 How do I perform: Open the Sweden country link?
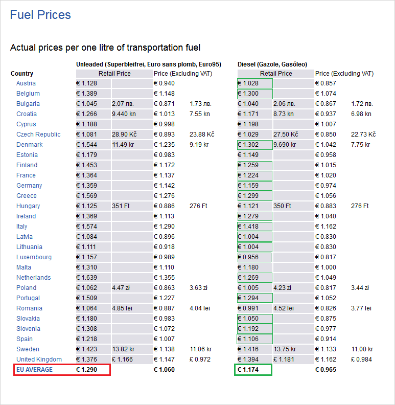pyautogui.click(x=28, y=349)
